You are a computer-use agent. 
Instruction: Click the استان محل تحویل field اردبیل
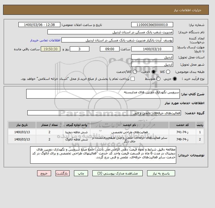click(152, 57)
